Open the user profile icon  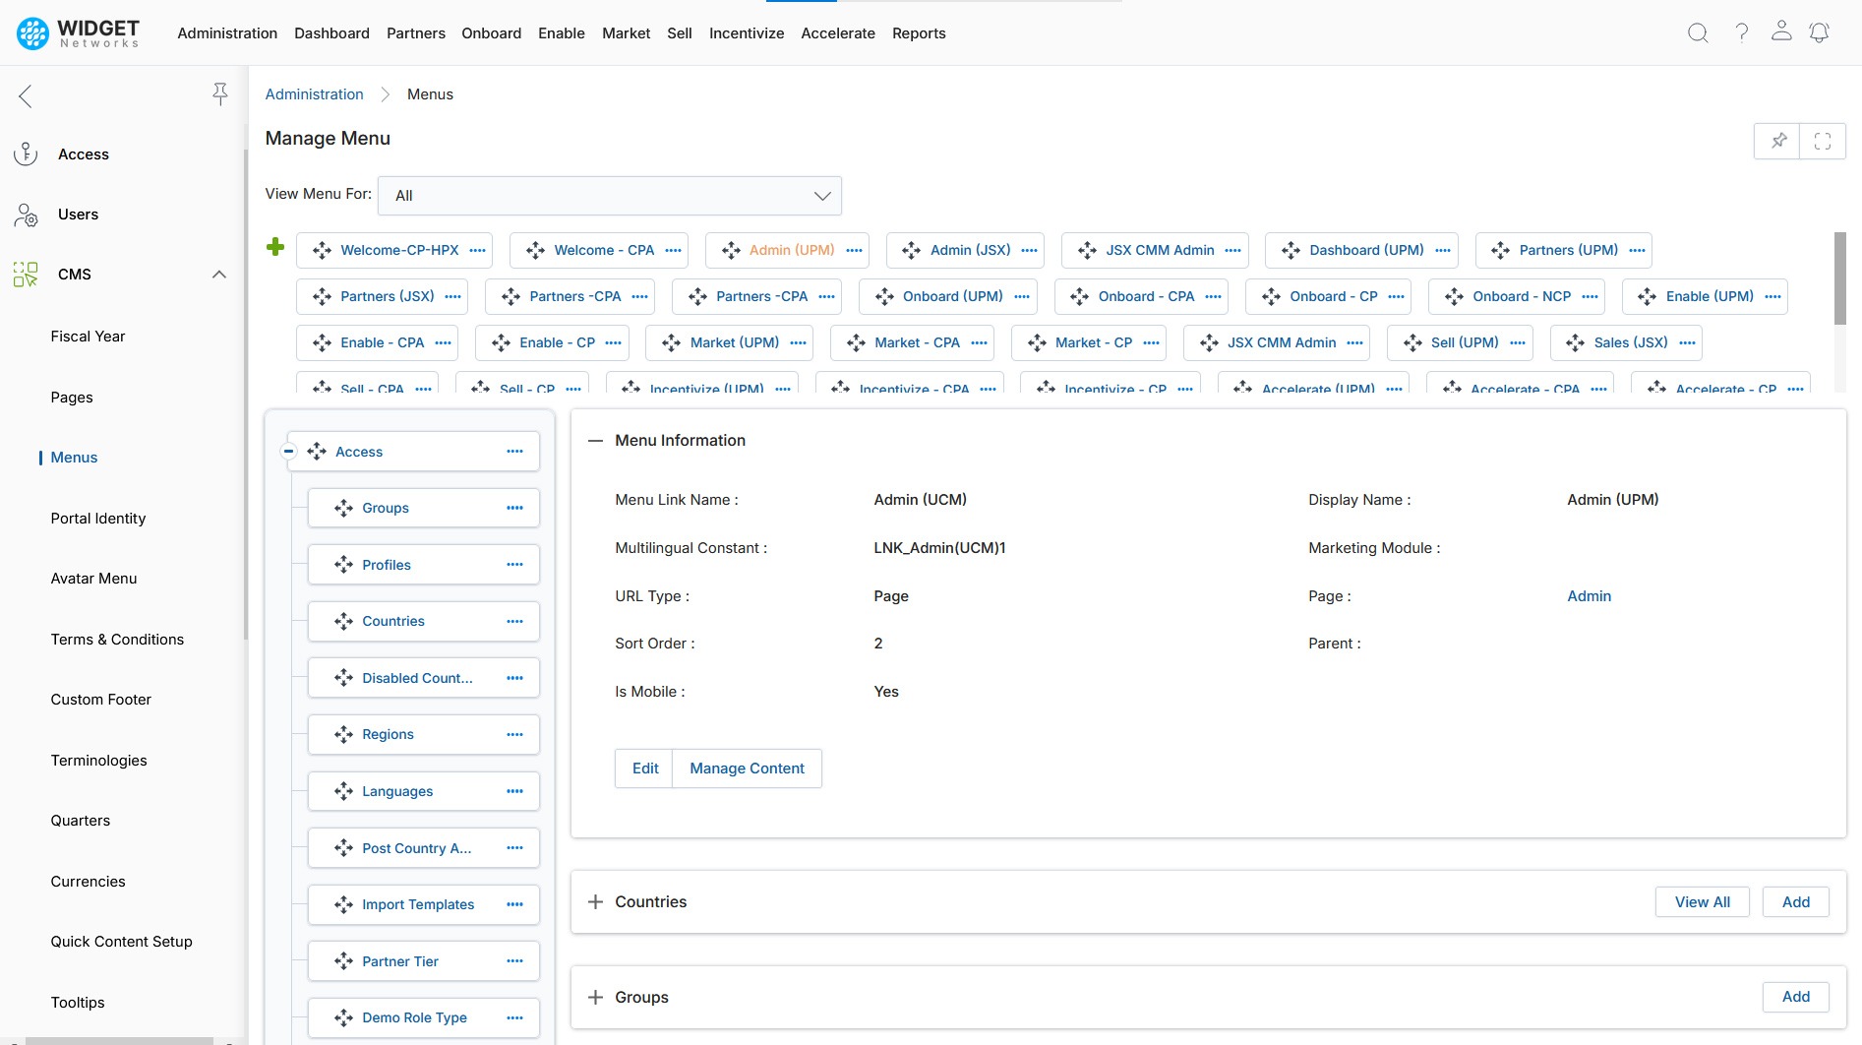1781,31
